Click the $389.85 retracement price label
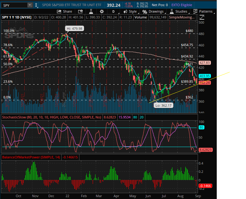The width and height of the screenshot is (246, 199). [x=187, y=82]
